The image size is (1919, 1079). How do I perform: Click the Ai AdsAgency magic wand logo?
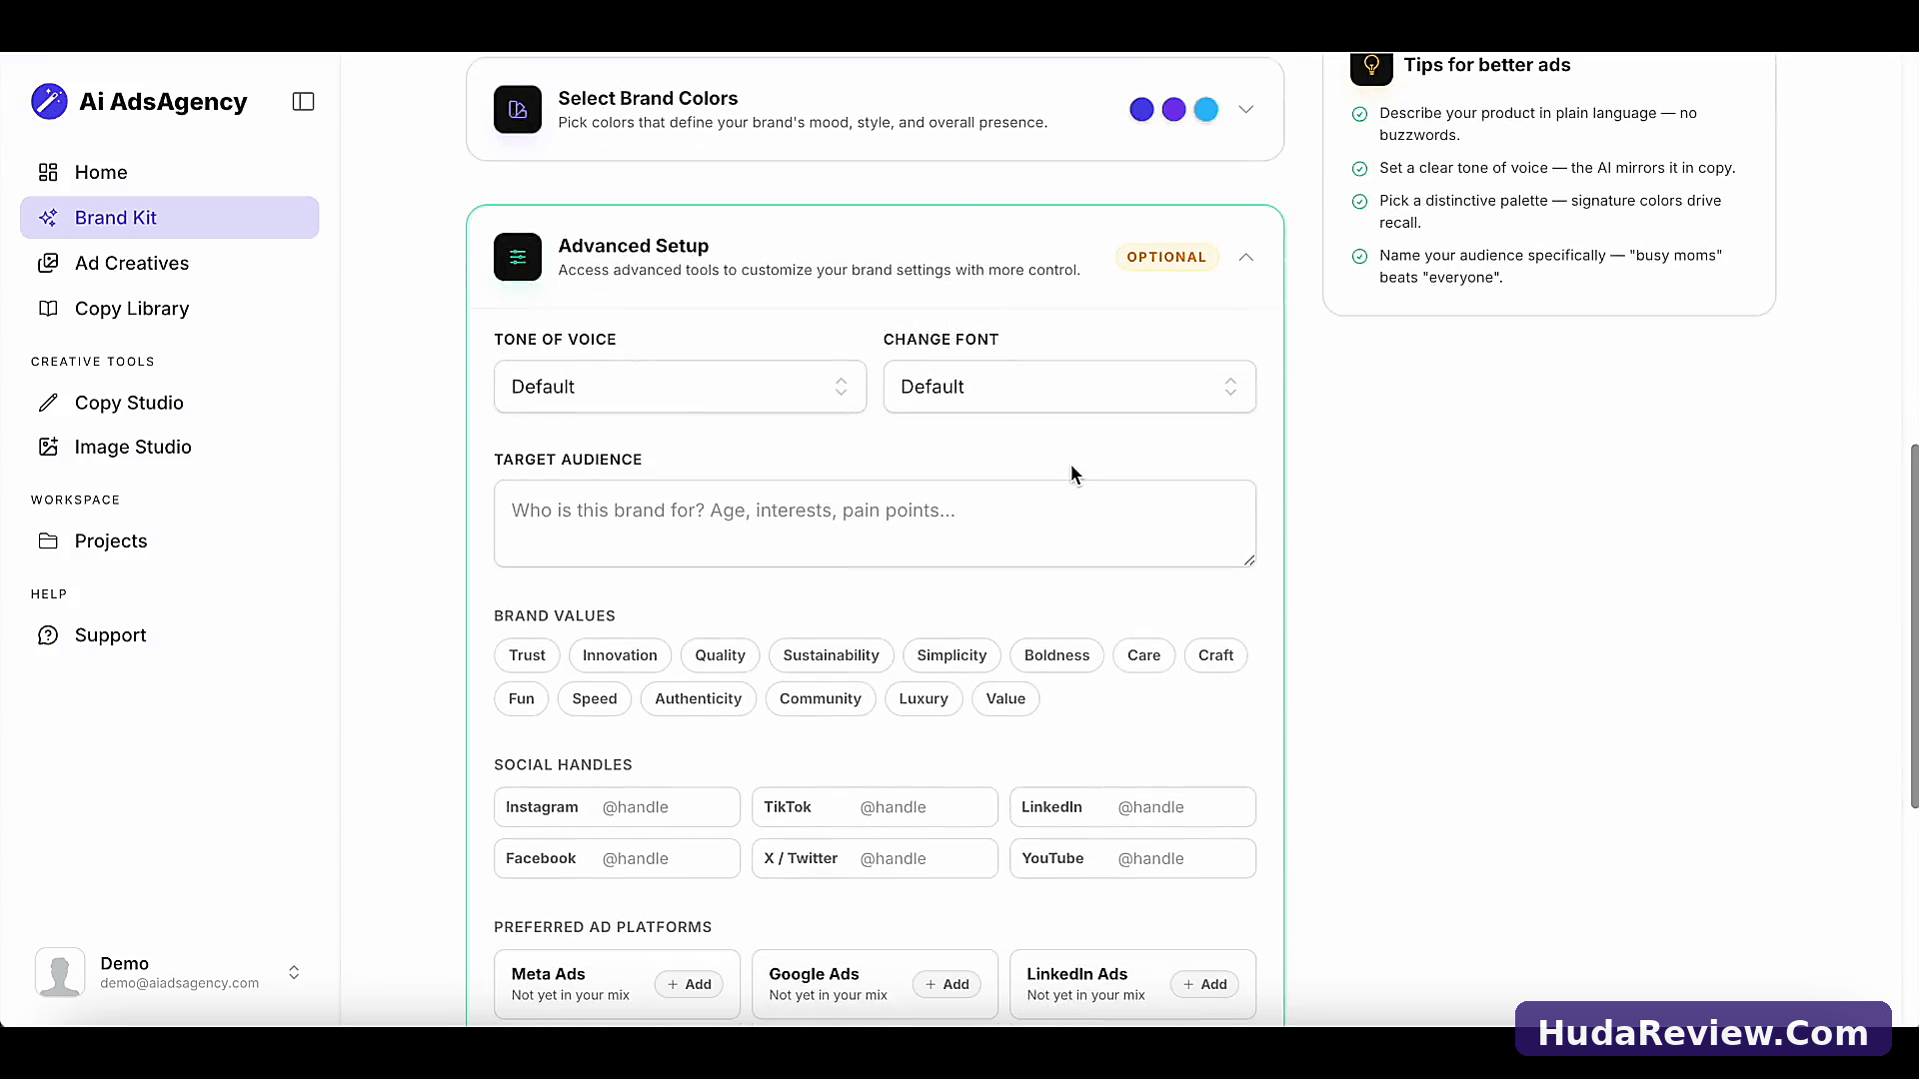tap(49, 101)
